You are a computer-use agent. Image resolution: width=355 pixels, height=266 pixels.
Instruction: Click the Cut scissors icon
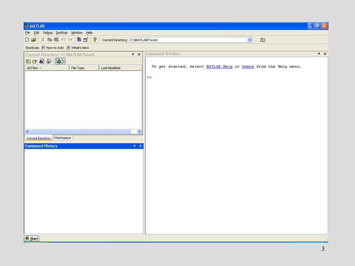[43, 40]
